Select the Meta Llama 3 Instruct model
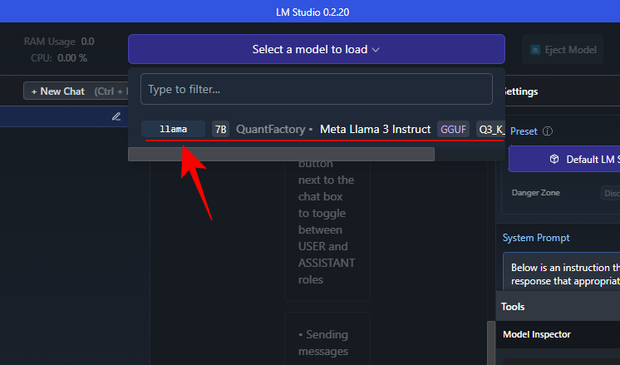620x365 pixels. point(375,130)
